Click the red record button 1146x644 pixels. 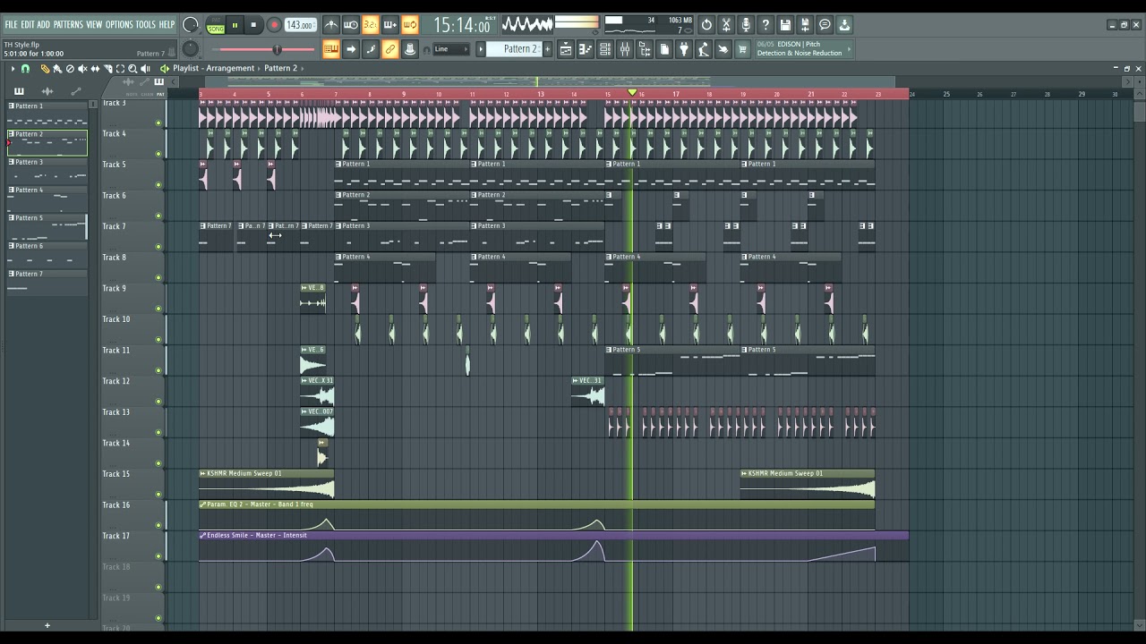pos(274,26)
